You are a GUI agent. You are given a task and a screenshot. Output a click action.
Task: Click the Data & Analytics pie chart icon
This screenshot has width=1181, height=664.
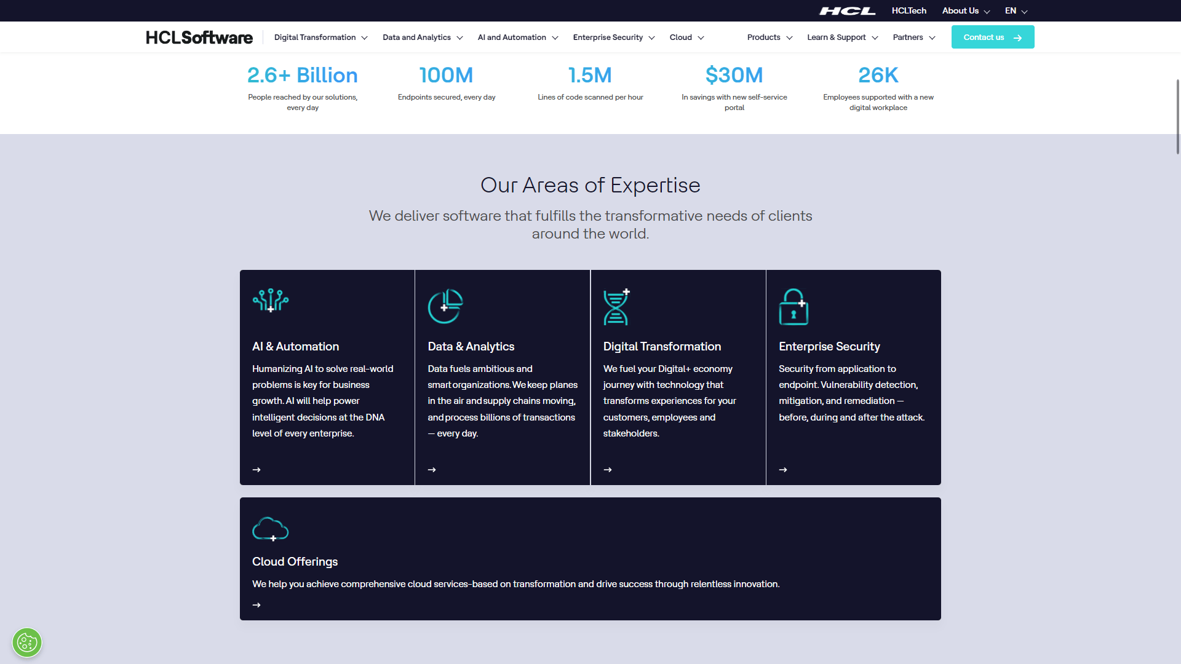[x=445, y=306]
